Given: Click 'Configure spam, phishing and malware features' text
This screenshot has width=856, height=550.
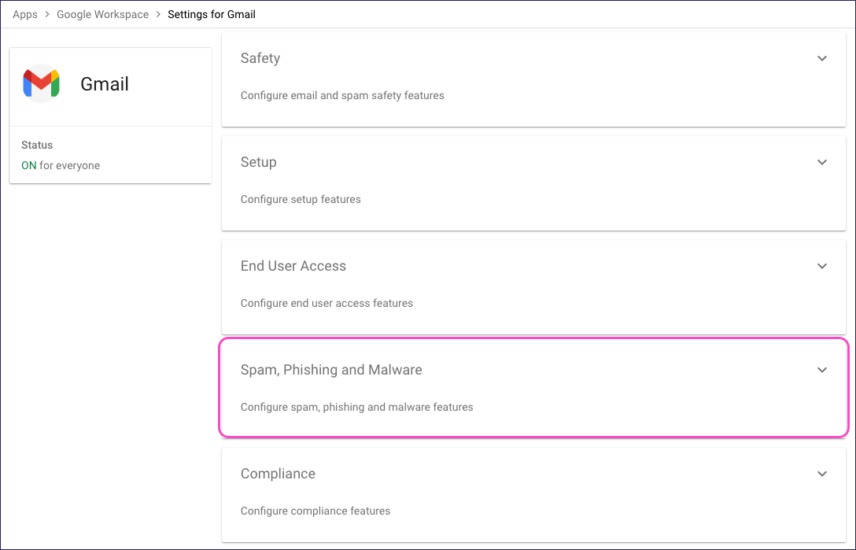Looking at the screenshot, I should click(356, 407).
